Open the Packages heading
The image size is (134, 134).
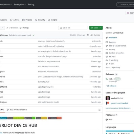[x=110, y=115]
